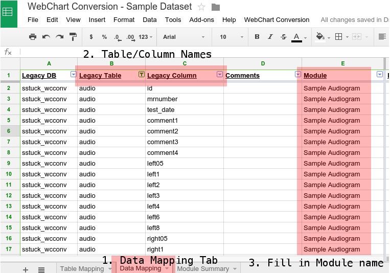
Task: Click the Print icon
Action: coord(33,37)
